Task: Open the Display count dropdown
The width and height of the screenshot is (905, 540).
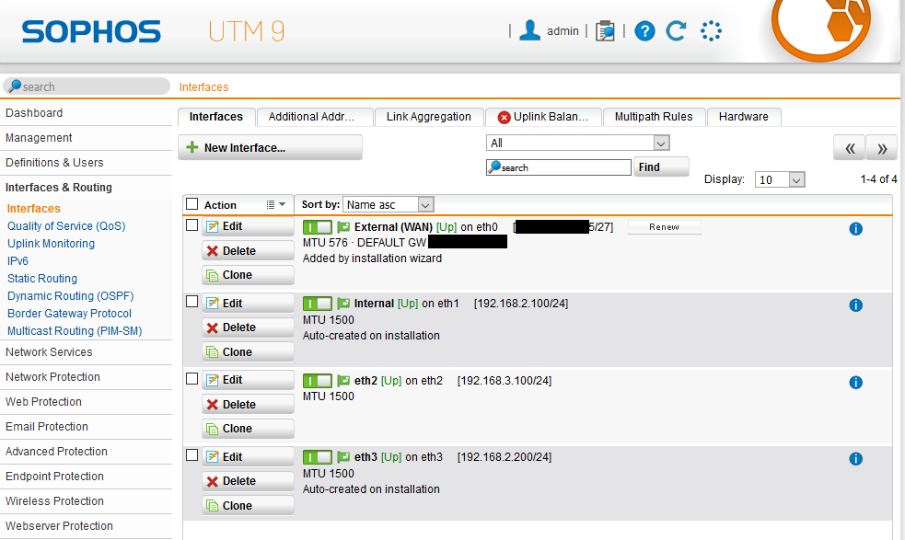Action: coord(780,180)
